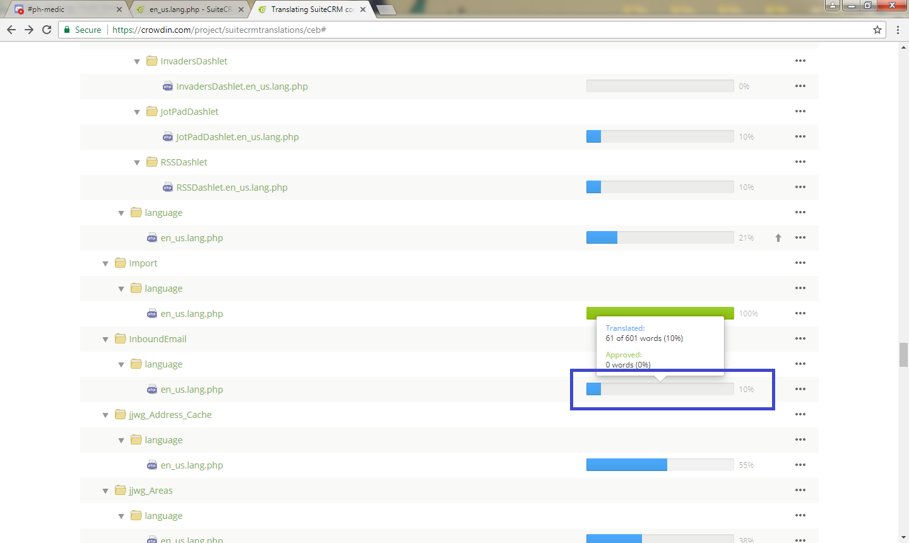909x543 pixels.
Task: Open options menu for Import folder row
Action: (800, 263)
